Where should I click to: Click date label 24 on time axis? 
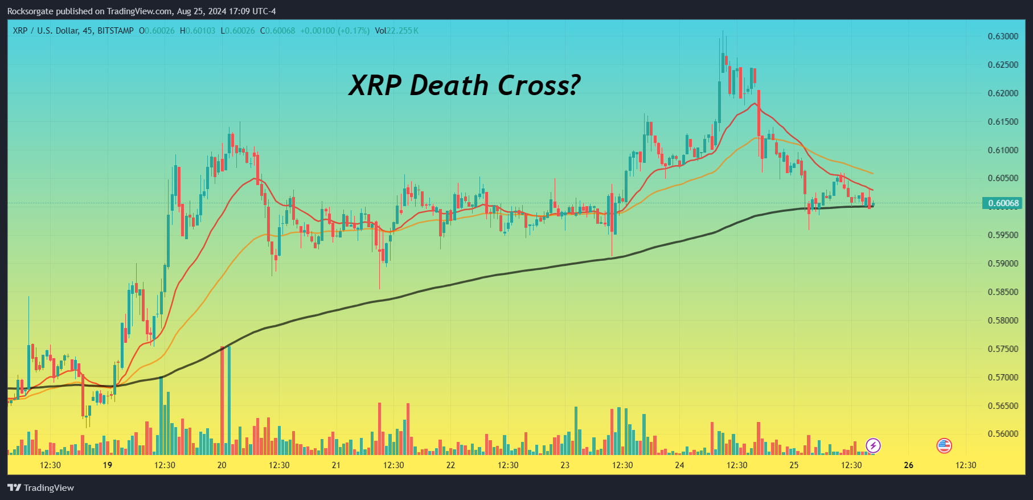click(x=679, y=465)
